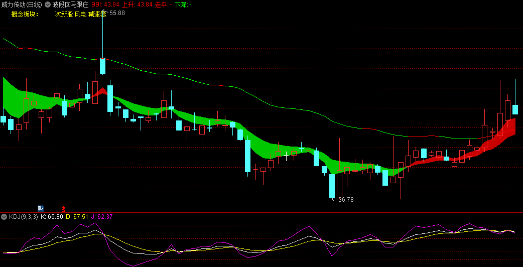
Task: Select the 威力传动(日线) chart title
Action: coord(22,5)
